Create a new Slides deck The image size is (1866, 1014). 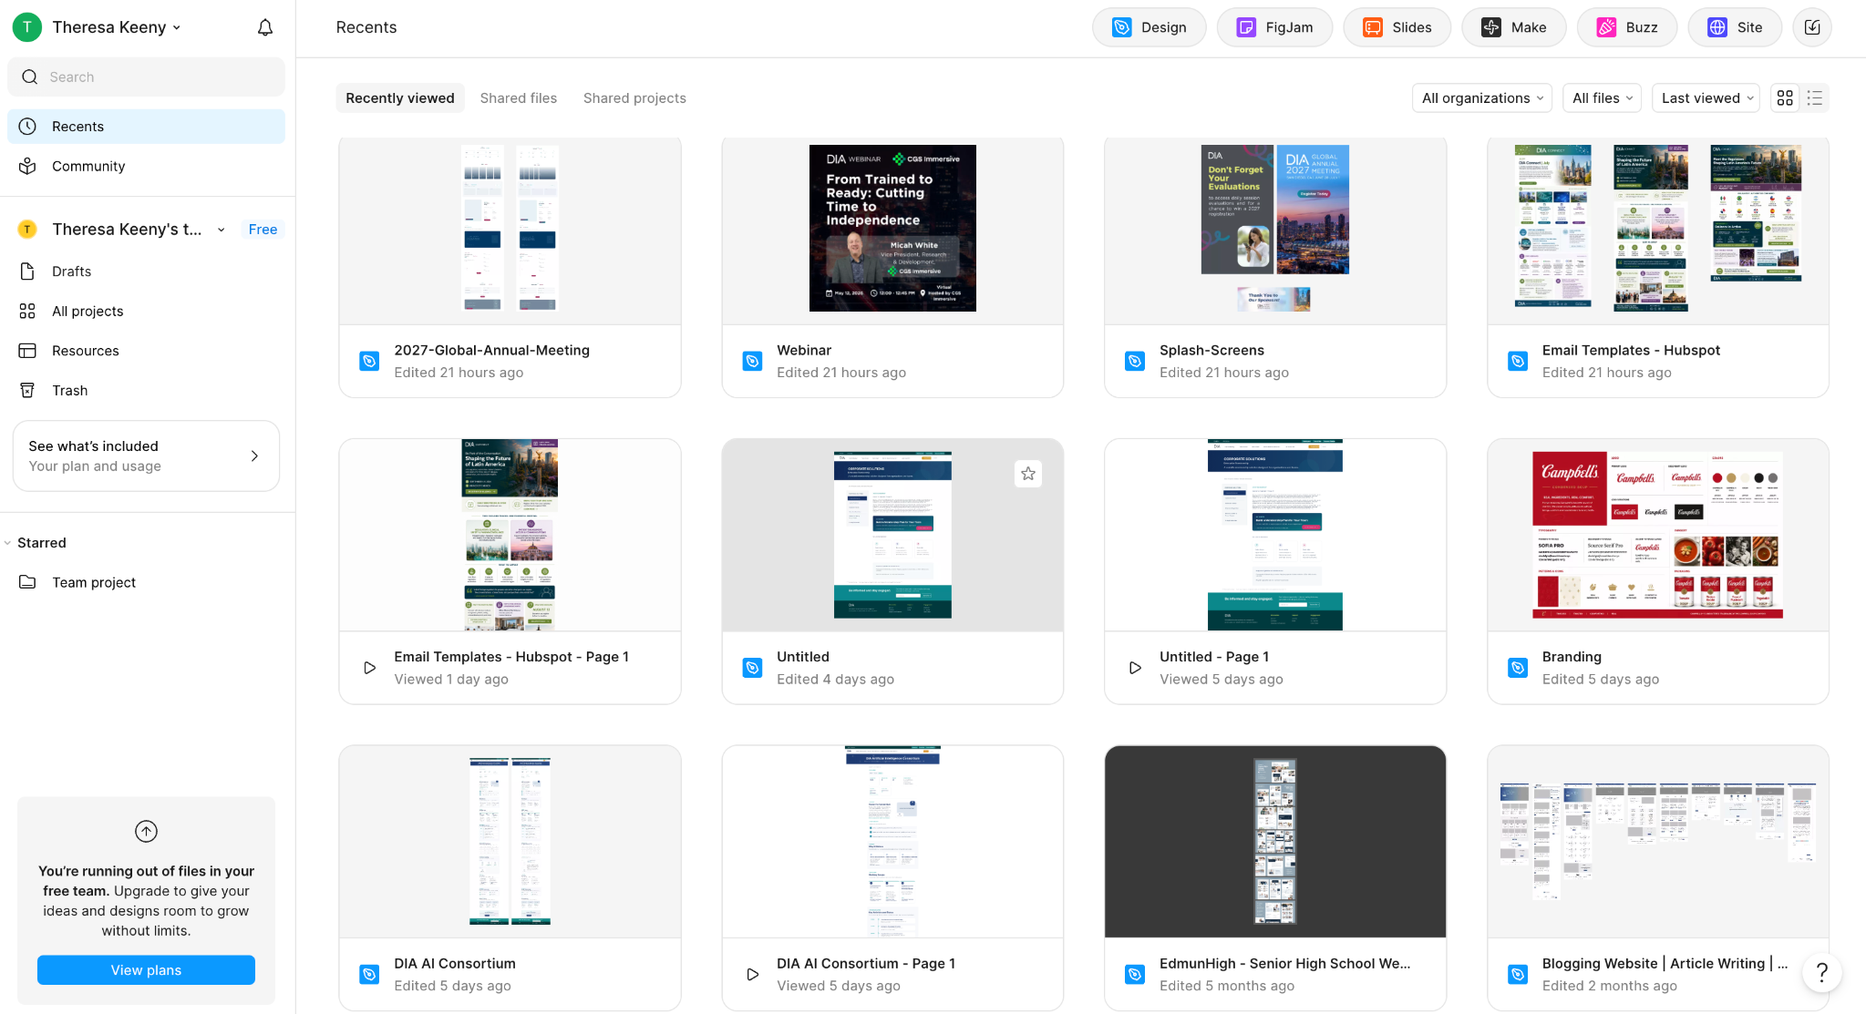pyautogui.click(x=1397, y=27)
